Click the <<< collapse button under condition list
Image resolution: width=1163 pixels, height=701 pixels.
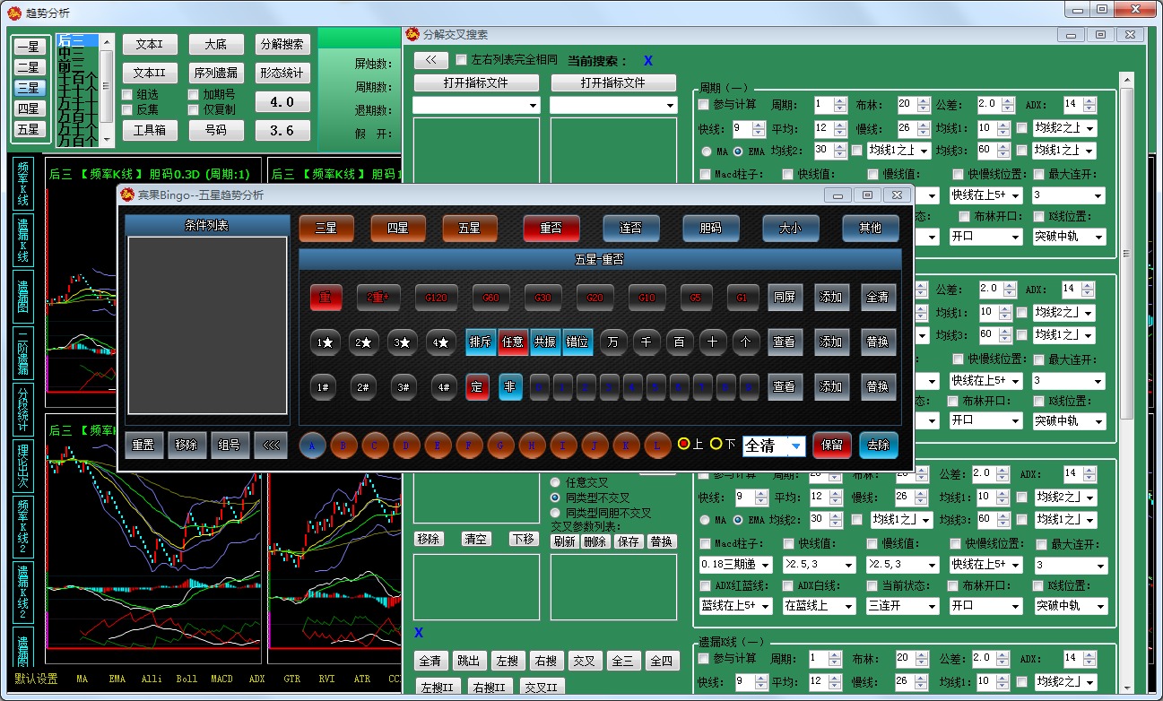(271, 446)
